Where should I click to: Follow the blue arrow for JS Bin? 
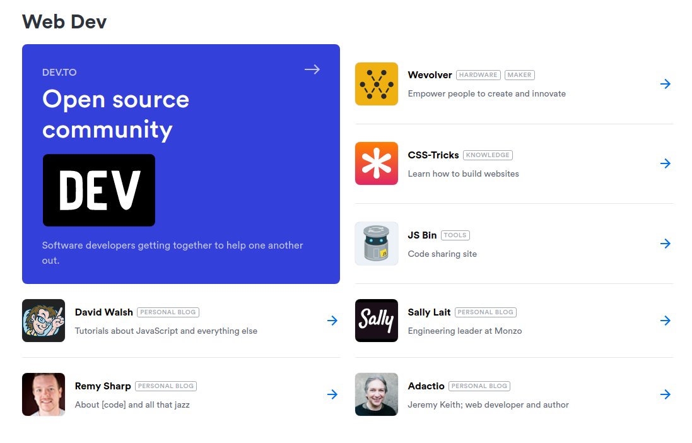(666, 244)
